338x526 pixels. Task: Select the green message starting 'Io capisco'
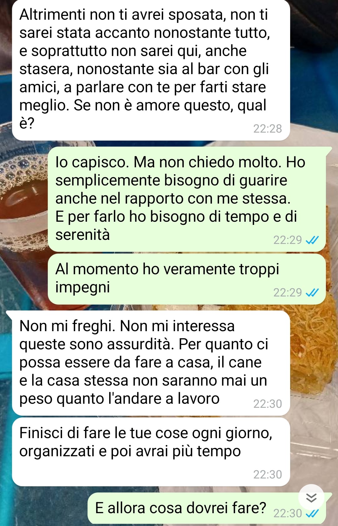(x=187, y=199)
